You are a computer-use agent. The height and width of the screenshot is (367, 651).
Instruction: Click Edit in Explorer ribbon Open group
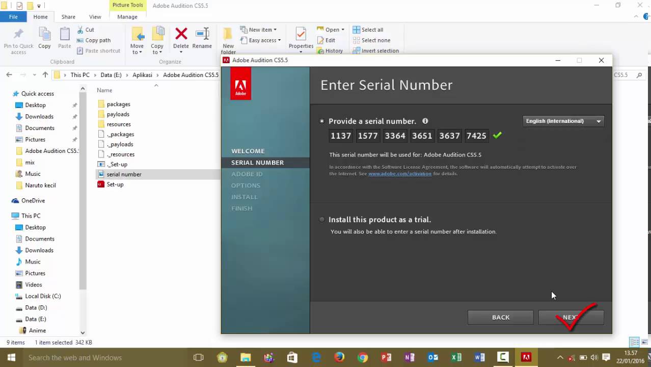click(326, 40)
